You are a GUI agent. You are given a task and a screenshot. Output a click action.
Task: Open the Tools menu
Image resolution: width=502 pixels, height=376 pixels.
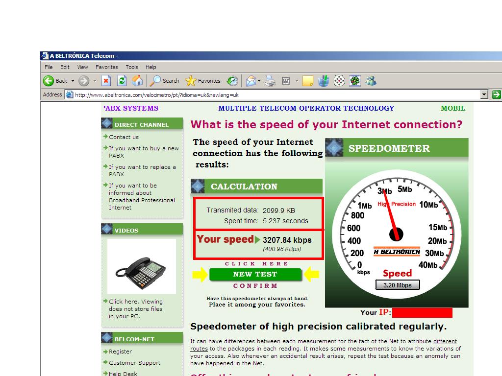pyautogui.click(x=131, y=67)
